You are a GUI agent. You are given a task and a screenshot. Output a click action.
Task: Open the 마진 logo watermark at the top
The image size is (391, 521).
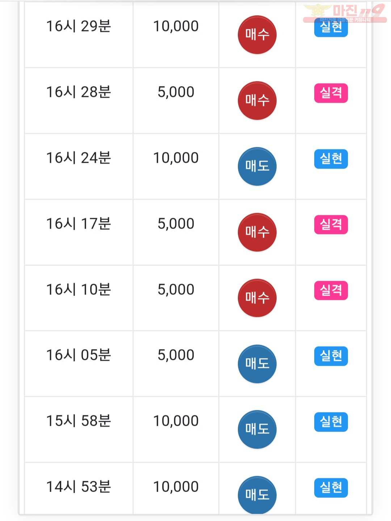[x=345, y=13]
